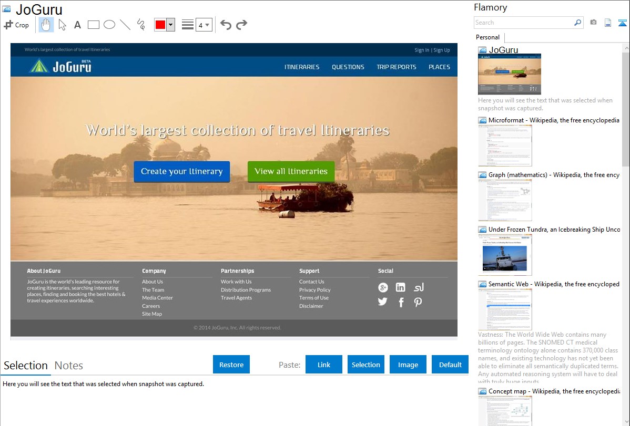Click the Paste Link button
Viewport: 630px width, 426px height.
point(324,365)
